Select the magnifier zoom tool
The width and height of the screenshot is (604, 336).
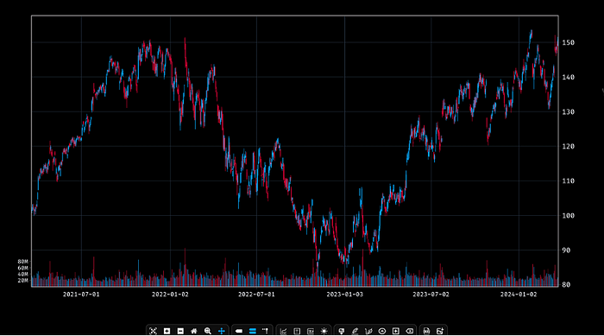(208, 331)
